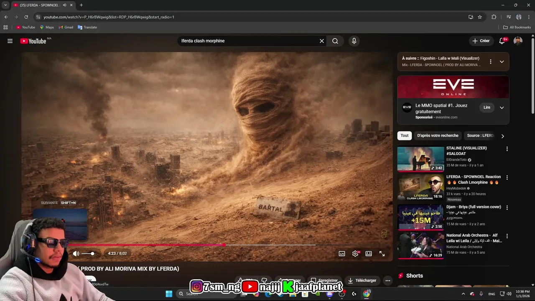
Task: Open LFERDA SPOWNOEL Reaction video title
Action: tap(473, 179)
